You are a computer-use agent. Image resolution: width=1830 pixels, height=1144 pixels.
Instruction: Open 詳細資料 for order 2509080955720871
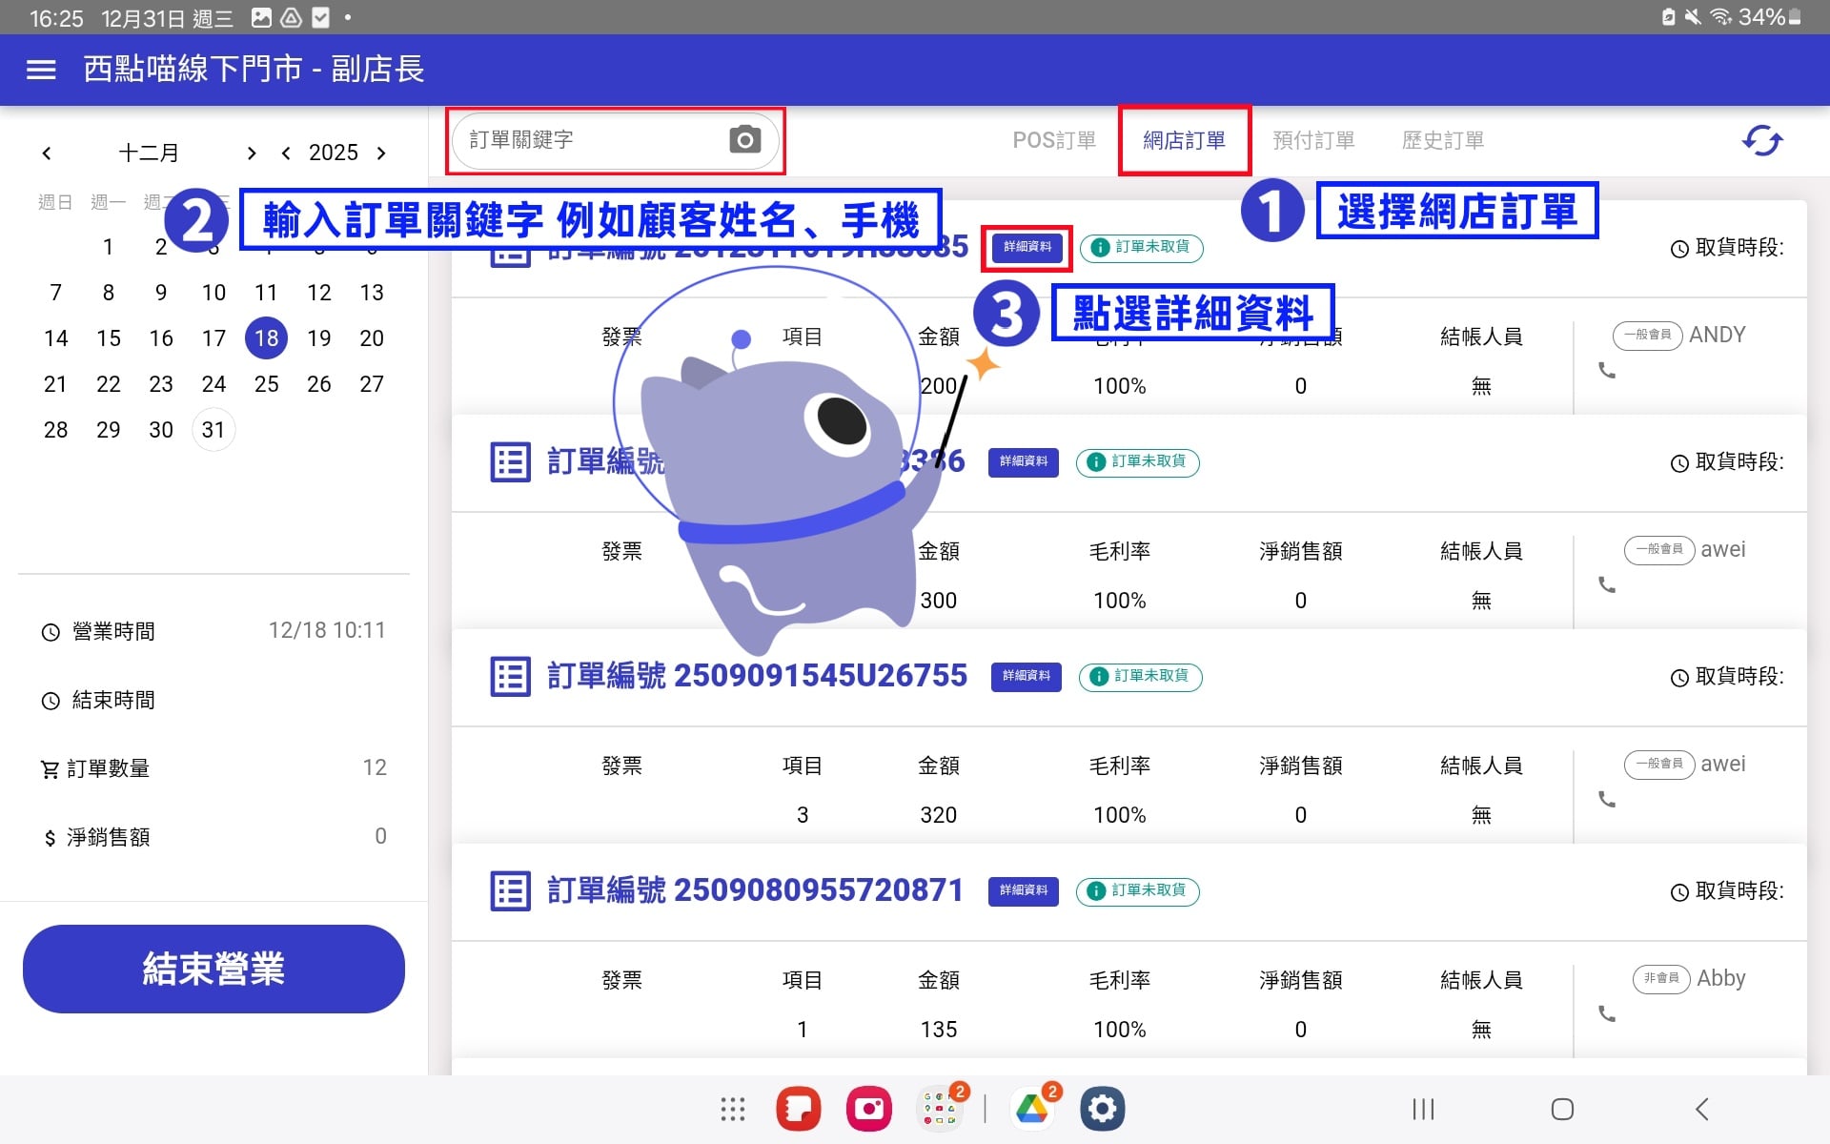(1024, 890)
